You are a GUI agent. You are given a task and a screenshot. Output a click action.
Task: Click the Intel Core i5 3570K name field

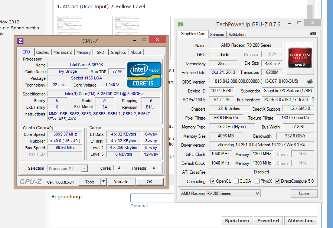pyautogui.click(x=86, y=65)
